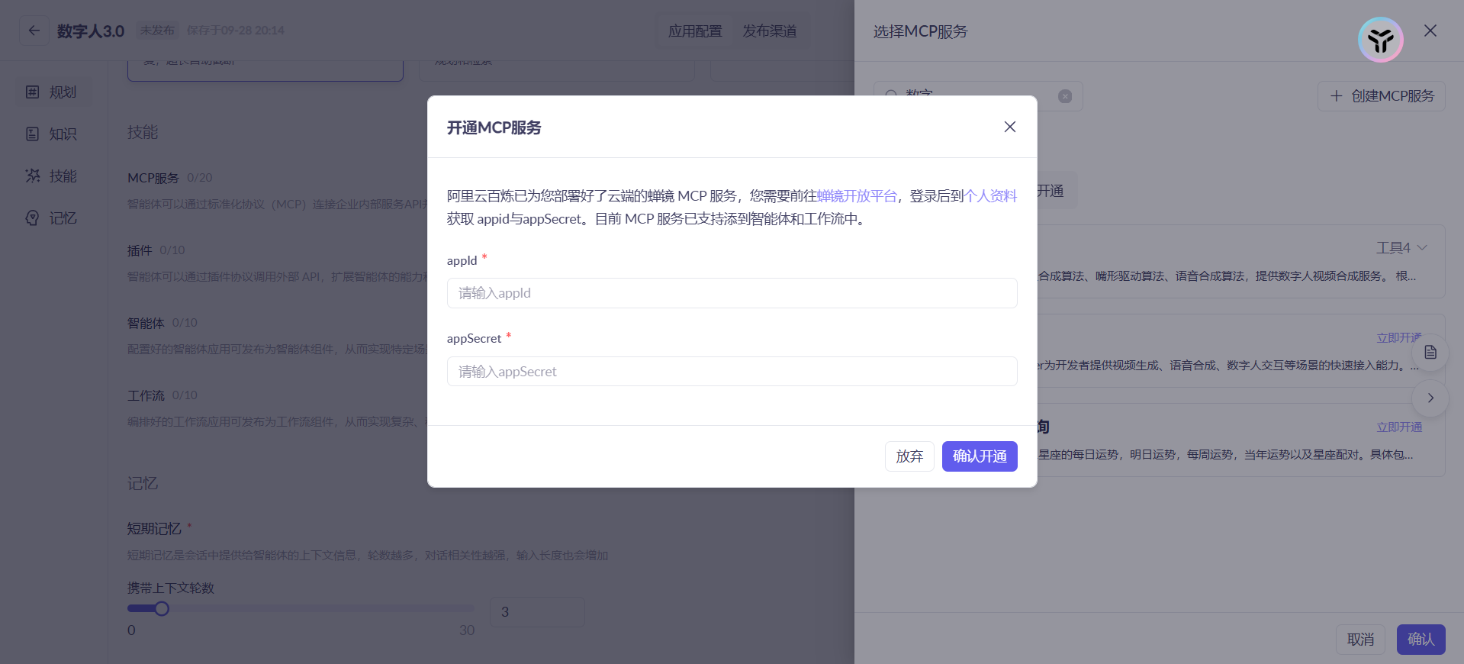Click 确认 in the MCP panel
This screenshot has height=664, width=1464.
coord(1421,640)
